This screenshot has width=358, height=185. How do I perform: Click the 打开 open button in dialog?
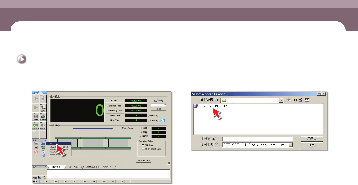tap(312, 139)
